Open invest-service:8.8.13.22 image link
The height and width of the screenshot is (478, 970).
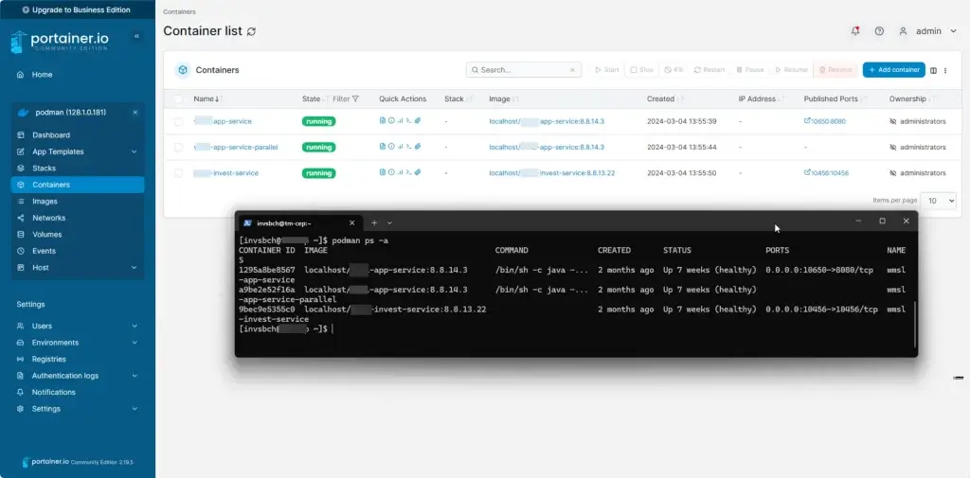click(x=552, y=173)
